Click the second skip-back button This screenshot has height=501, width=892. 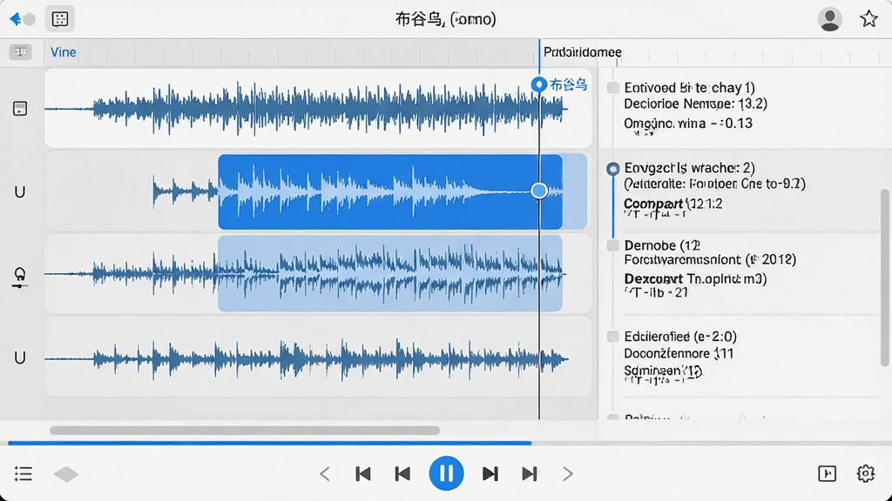click(402, 474)
